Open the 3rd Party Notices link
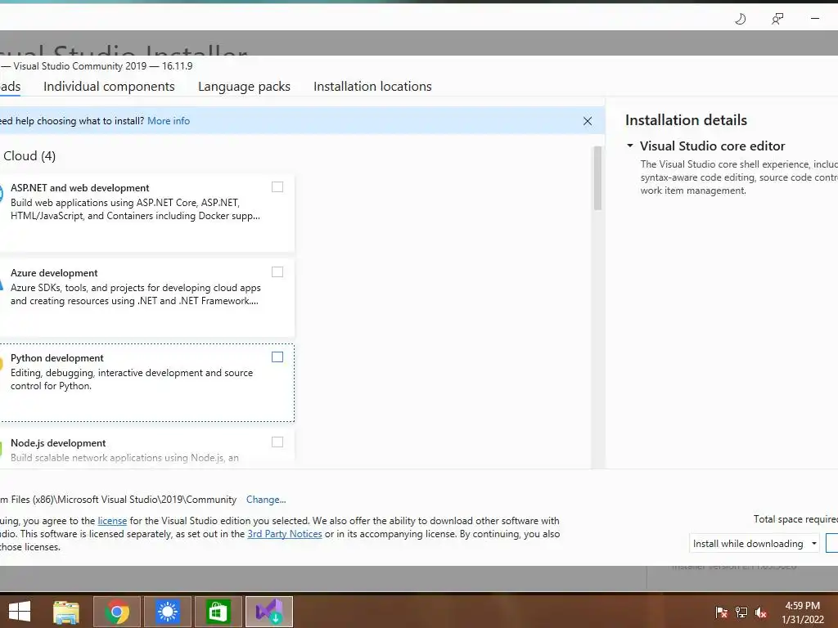The width and height of the screenshot is (838, 628). [x=285, y=534]
